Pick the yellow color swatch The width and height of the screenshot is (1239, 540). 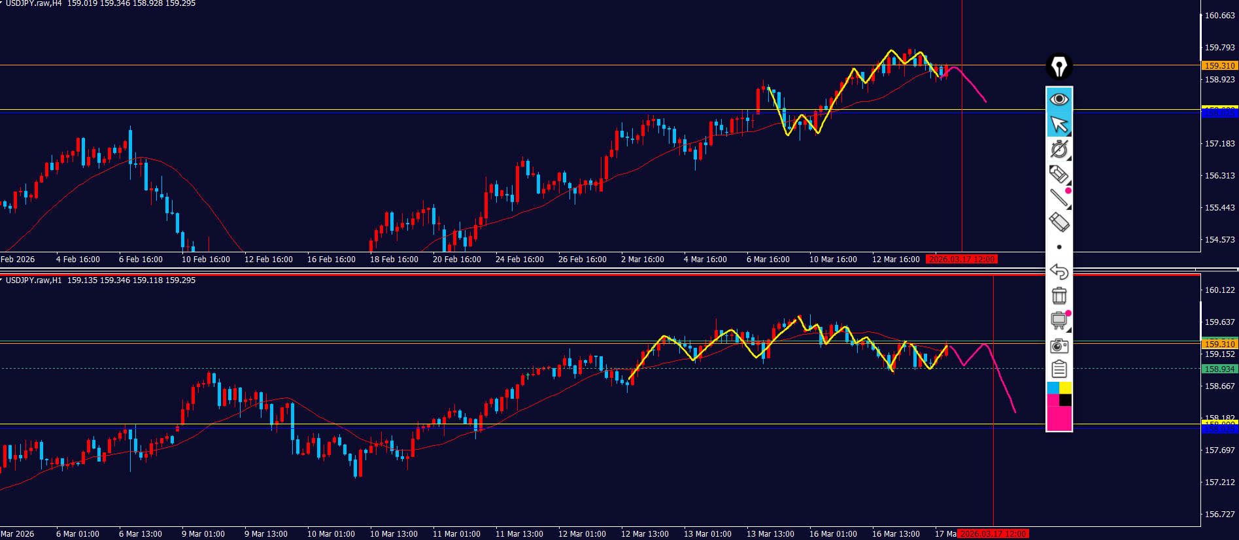point(1066,388)
